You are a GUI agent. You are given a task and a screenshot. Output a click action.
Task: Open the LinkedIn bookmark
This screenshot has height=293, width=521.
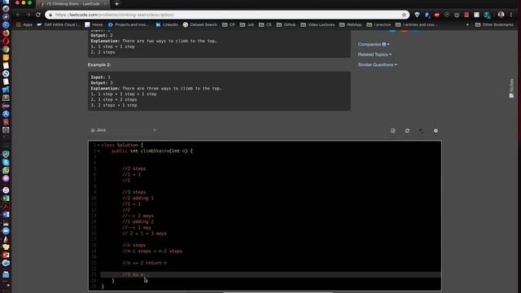(x=167, y=24)
